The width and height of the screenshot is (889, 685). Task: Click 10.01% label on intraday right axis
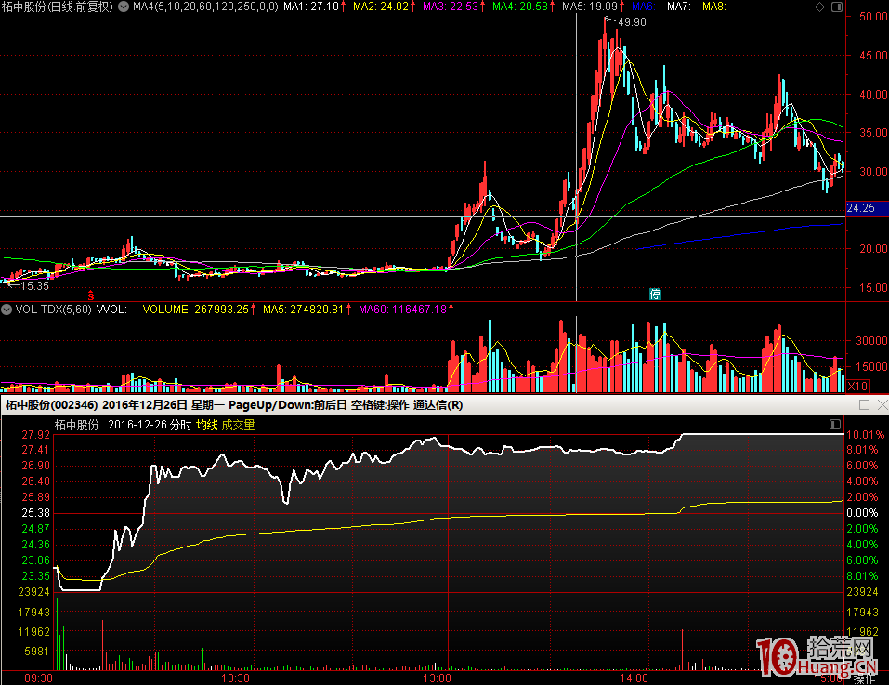[865, 435]
